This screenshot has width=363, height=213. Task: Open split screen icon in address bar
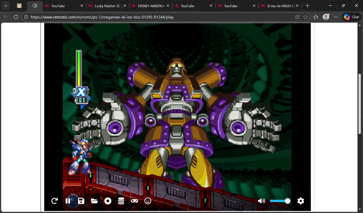(298, 17)
